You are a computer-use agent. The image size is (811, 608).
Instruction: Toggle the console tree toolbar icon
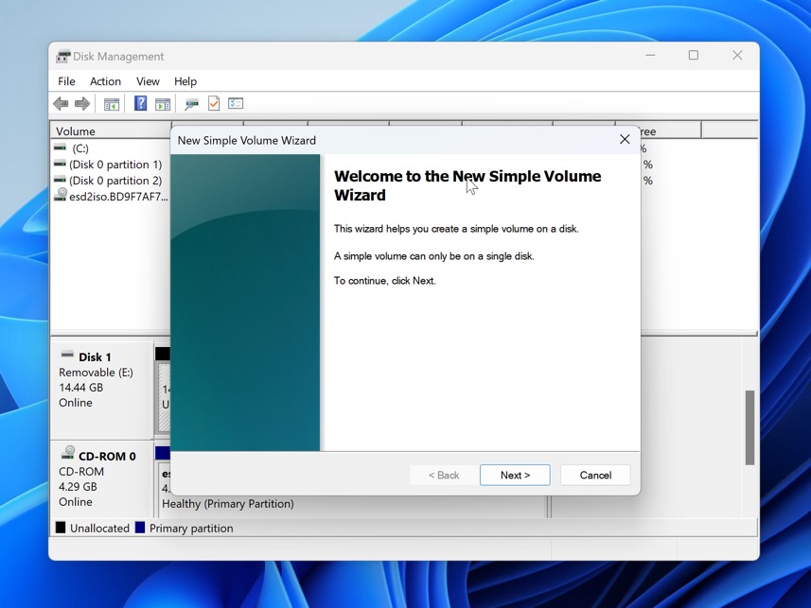(112, 104)
